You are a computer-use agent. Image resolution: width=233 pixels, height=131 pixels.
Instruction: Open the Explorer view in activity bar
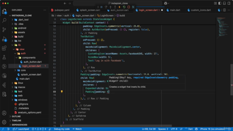coord(4,11)
